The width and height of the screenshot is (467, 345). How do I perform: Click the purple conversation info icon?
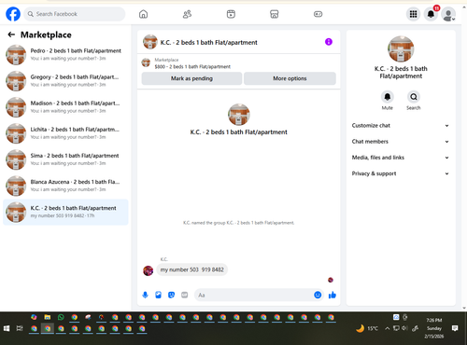pyautogui.click(x=329, y=42)
